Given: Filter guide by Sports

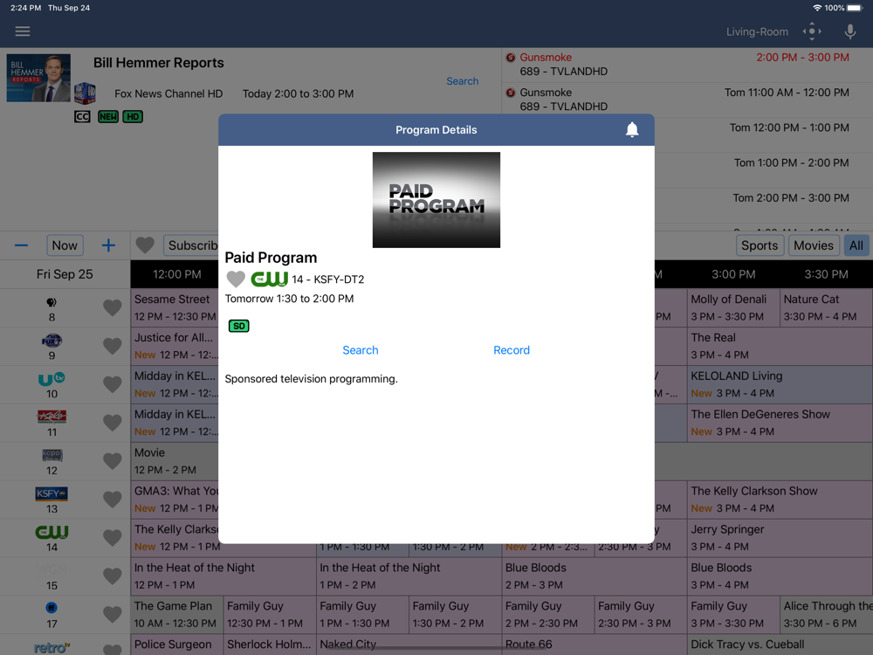Looking at the screenshot, I should 760,245.
